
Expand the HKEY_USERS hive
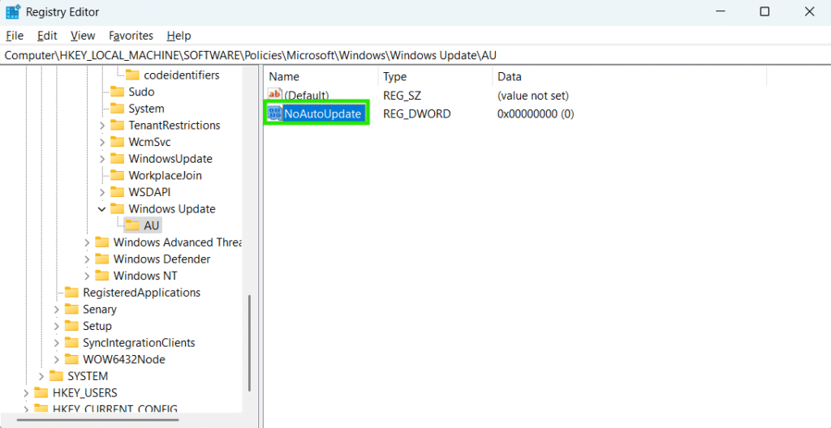point(26,393)
